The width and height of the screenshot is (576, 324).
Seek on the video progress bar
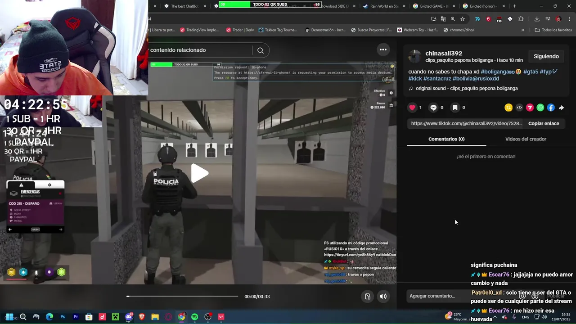coord(182,296)
